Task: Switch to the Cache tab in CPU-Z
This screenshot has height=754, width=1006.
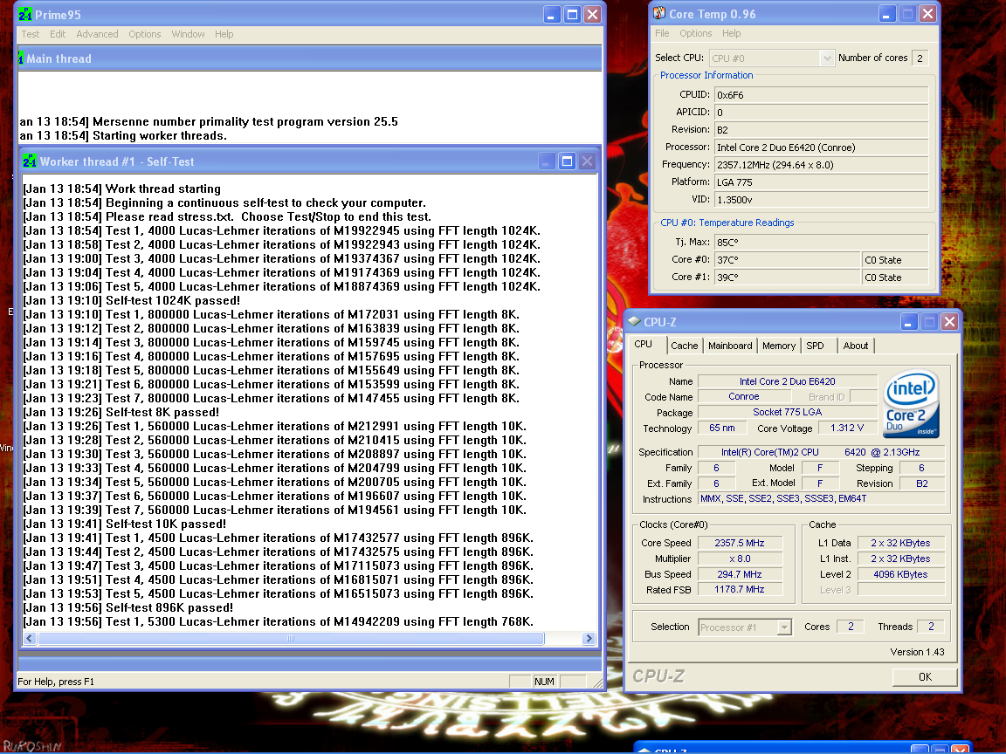Action: [x=684, y=346]
